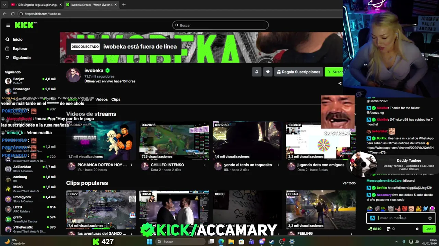The height and width of the screenshot is (246, 439).
Task: Toggle notifications bell for iwobeka
Action: (x=257, y=72)
